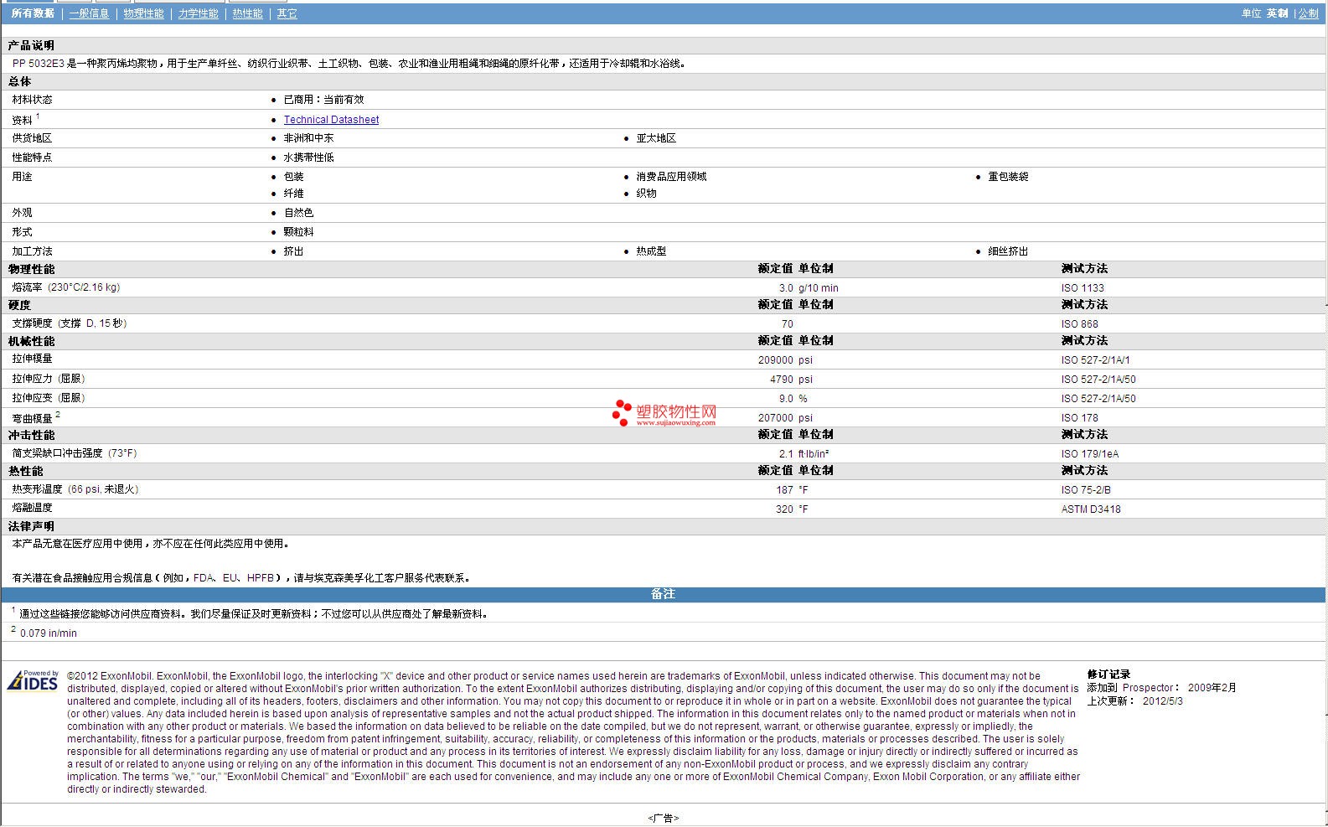Image resolution: width=1328 pixels, height=827 pixels.
Task: Select the 弯曲模量 value 207000
Action: (776, 418)
